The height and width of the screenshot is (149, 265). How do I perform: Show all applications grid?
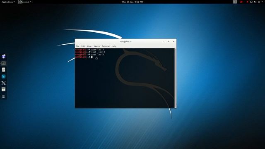[x=4, y=96]
